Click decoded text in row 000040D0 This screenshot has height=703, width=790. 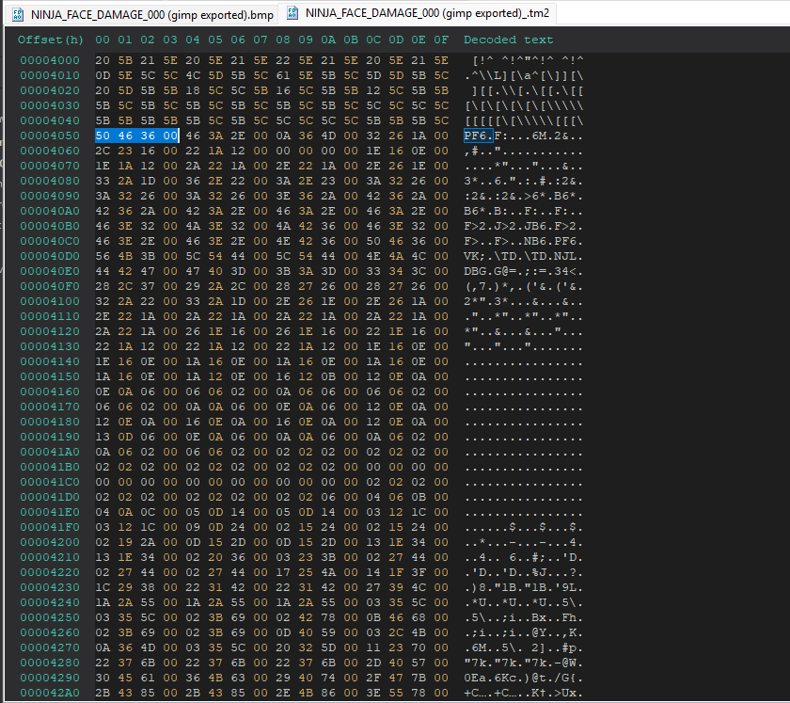(525, 256)
